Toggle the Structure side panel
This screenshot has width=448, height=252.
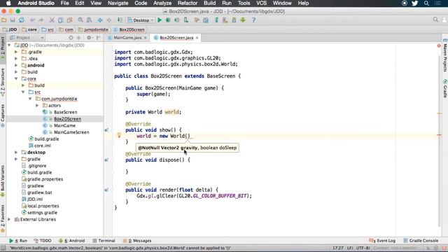[x=3, y=82]
